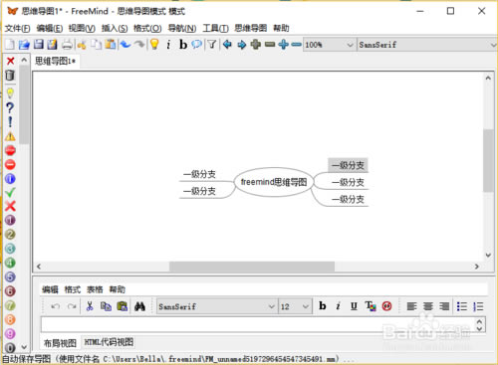Open 格式(O) menu in menu bar

pos(147,28)
